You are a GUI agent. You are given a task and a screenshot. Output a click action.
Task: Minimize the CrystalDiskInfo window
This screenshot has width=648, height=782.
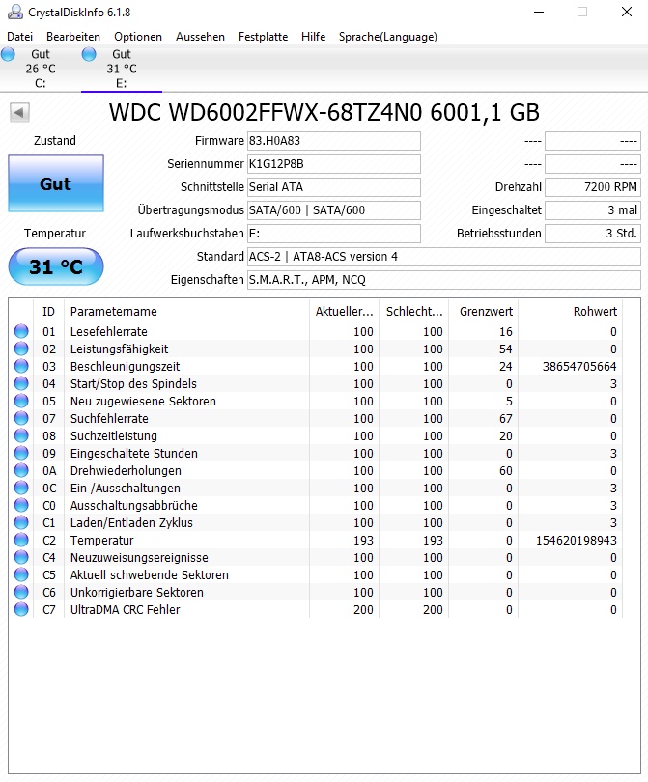539,12
